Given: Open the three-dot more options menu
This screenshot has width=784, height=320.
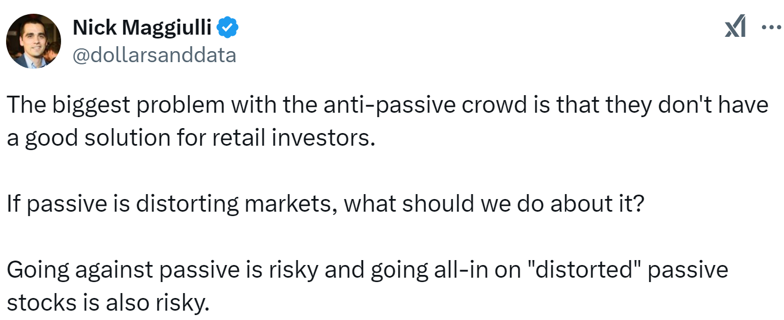Looking at the screenshot, I should click(771, 27).
